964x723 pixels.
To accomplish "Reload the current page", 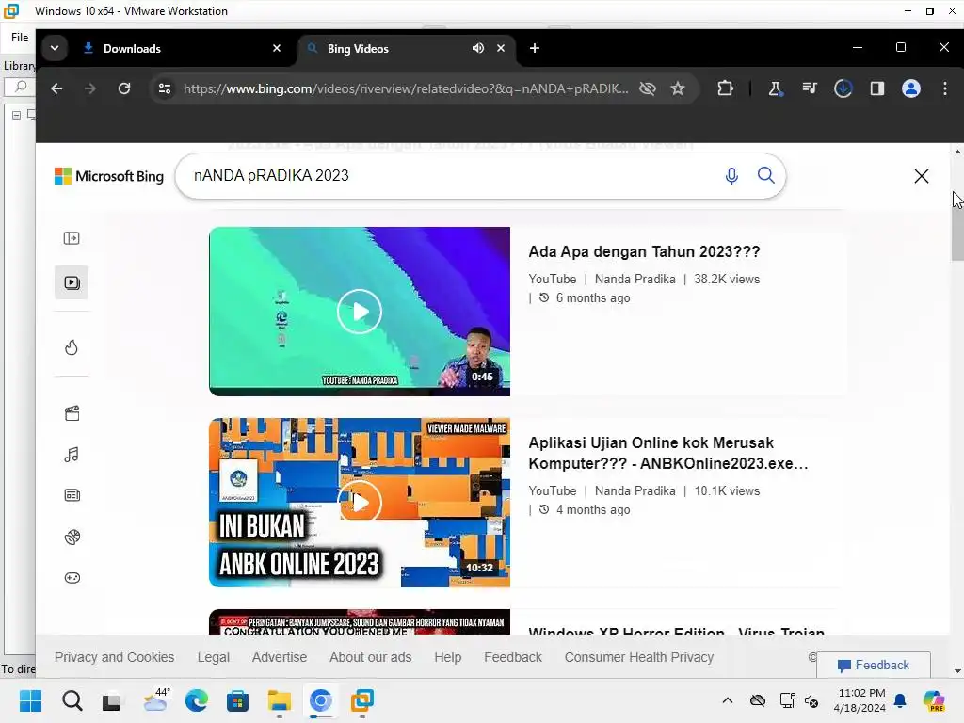I will [x=124, y=88].
